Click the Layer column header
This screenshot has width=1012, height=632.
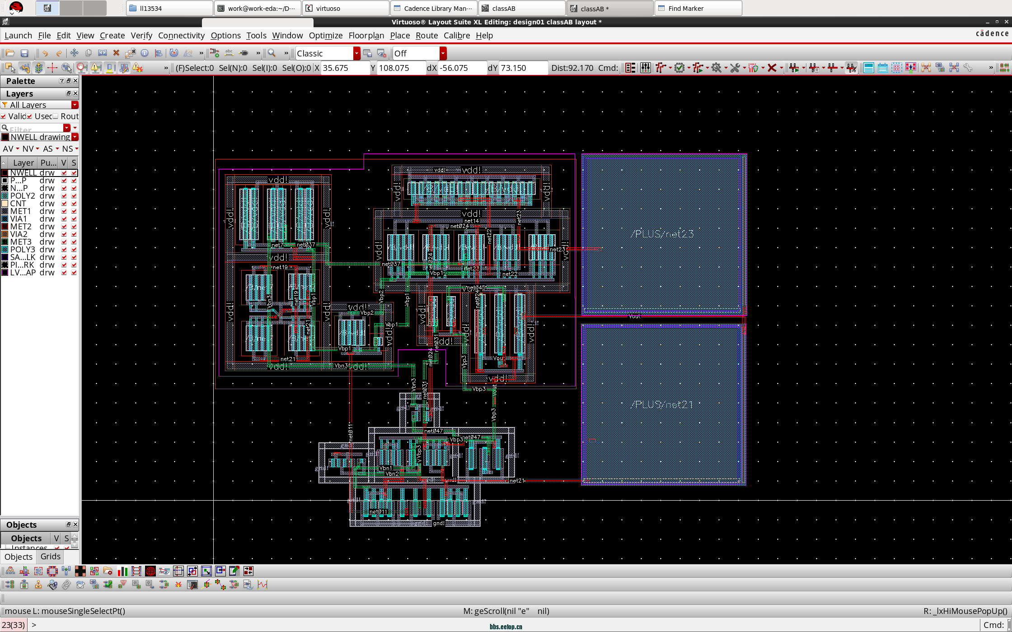pos(23,163)
